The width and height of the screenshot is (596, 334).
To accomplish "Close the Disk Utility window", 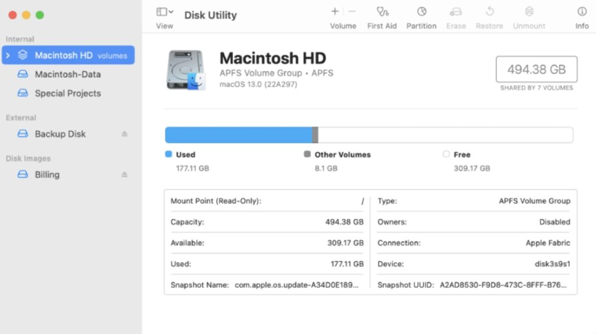I will coord(13,15).
